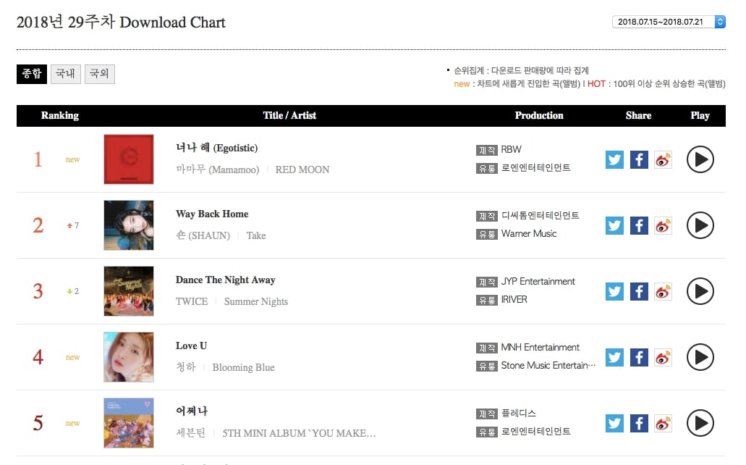Open the Way Back Home song link
This screenshot has width=746, height=465.
212,214
